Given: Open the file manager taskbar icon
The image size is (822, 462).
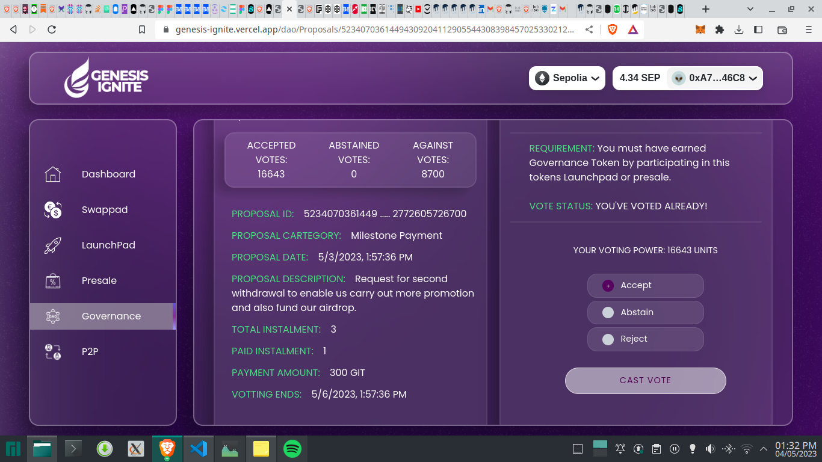Looking at the screenshot, I should (x=42, y=449).
